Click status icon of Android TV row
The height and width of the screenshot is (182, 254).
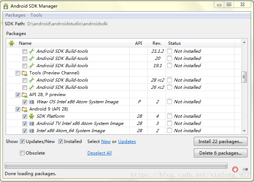point(170,123)
